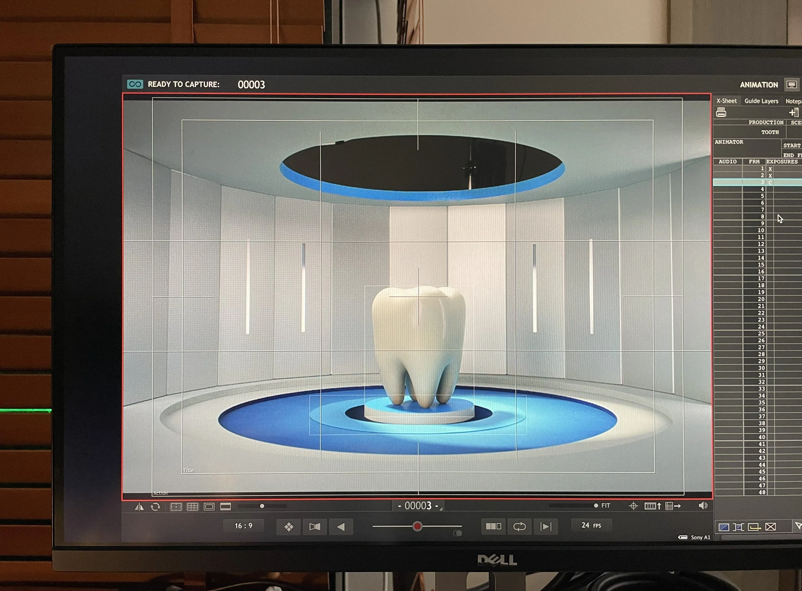
Task: Click the speaker audio icon
Action: 703,505
